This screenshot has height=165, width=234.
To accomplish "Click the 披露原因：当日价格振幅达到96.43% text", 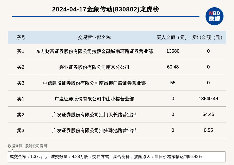I will pyautogui.click(x=168, y=157).
